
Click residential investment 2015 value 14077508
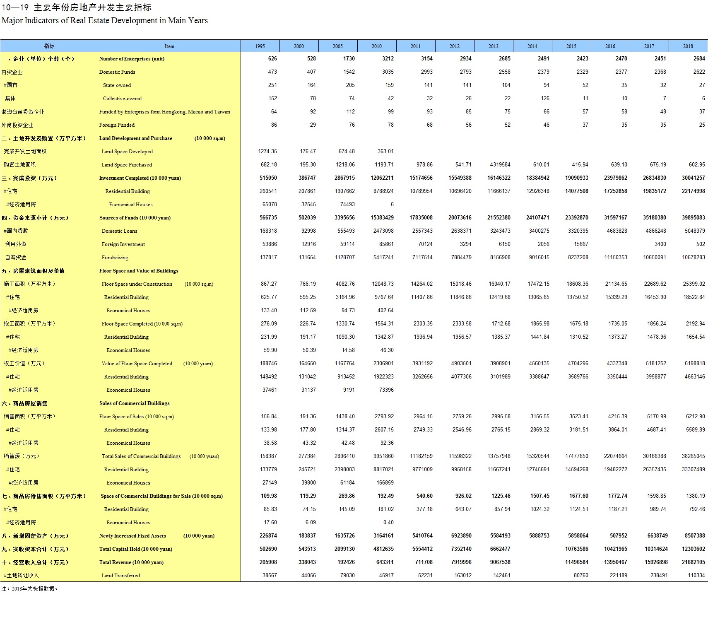(x=577, y=191)
